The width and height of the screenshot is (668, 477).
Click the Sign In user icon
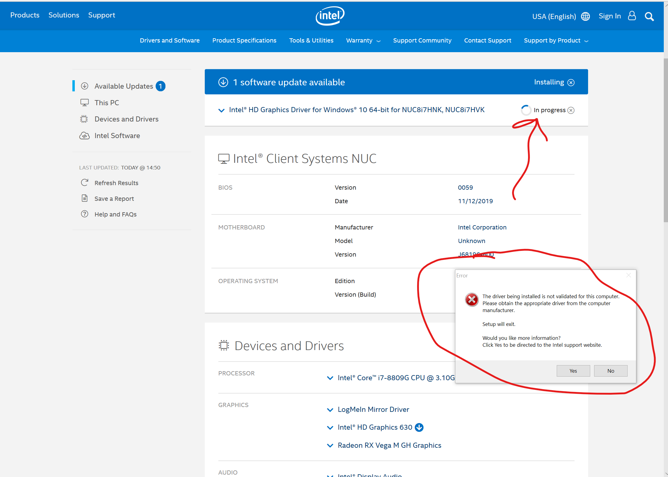(632, 16)
